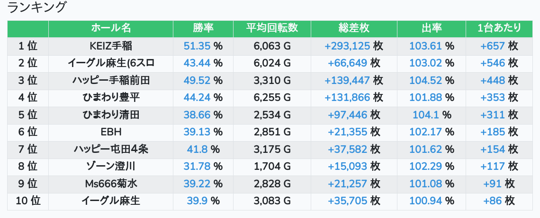Screen dimensions: 540x218
Task: Open the ひまわり清田 hall entry
Action: [111, 115]
